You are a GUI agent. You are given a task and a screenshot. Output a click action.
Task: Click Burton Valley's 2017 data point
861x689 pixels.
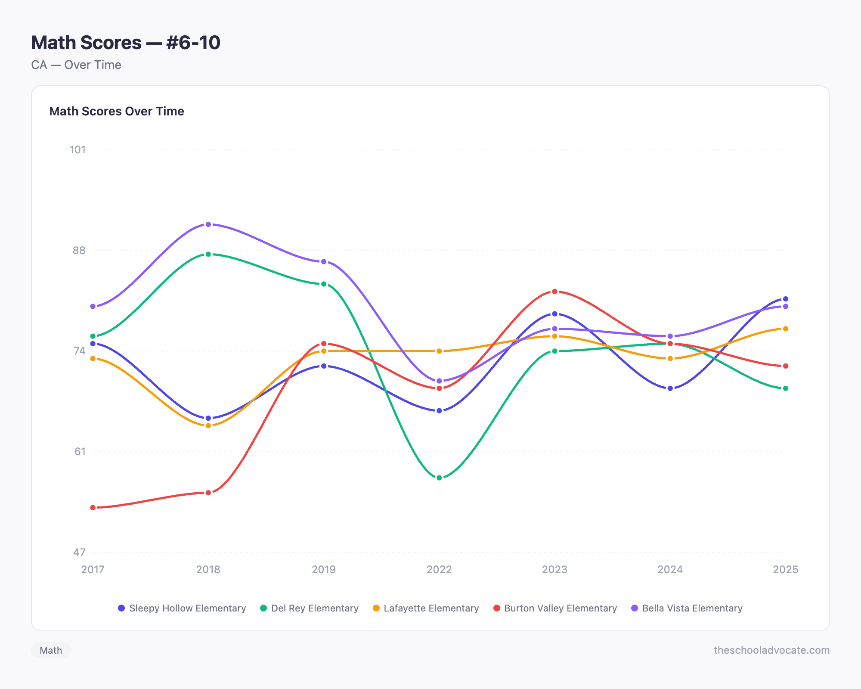[93, 508]
